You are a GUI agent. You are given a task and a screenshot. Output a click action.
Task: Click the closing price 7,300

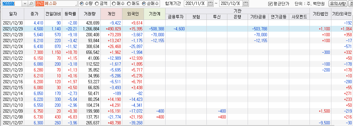[x=38, y=52]
